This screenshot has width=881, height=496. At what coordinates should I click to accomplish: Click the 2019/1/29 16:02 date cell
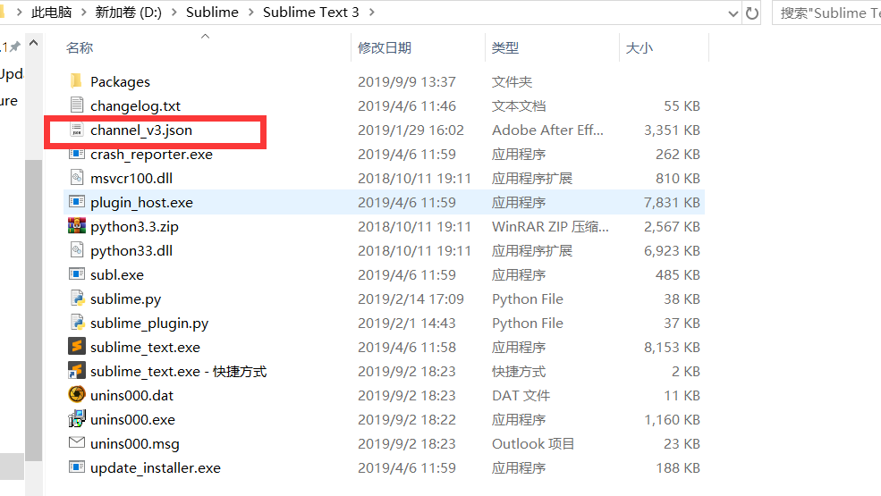click(411, 130)
